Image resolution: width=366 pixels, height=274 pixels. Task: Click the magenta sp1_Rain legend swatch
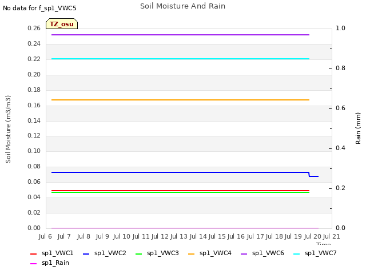pyautogui.click(x=33, y=264)
